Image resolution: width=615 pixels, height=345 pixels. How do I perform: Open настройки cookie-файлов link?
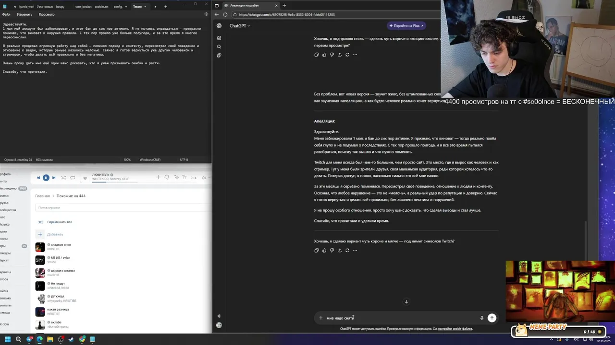[455, 329]
